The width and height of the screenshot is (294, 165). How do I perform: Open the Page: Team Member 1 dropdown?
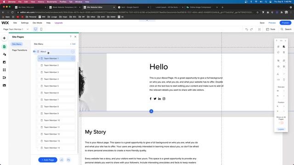pos(16,29)
